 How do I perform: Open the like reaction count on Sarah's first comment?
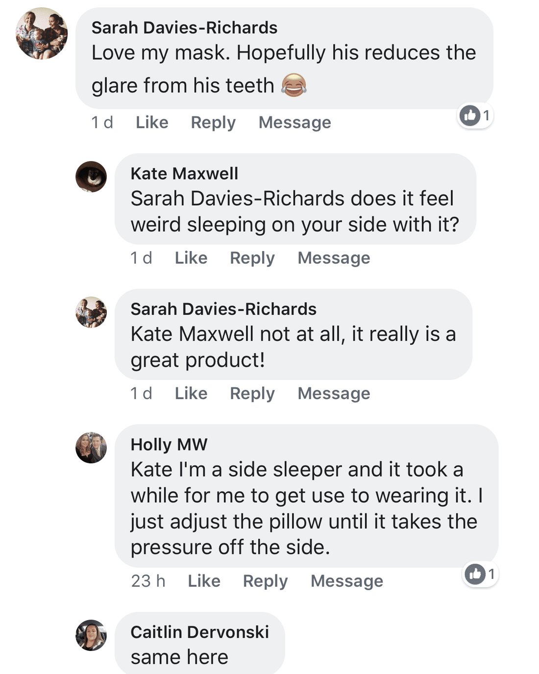pos(475,116)
